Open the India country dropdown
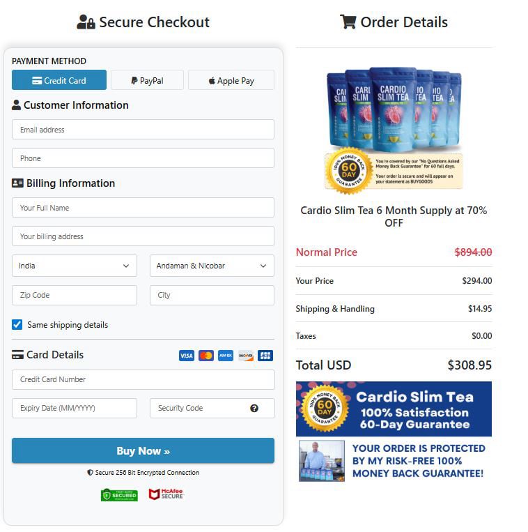 tap(75, 266)
